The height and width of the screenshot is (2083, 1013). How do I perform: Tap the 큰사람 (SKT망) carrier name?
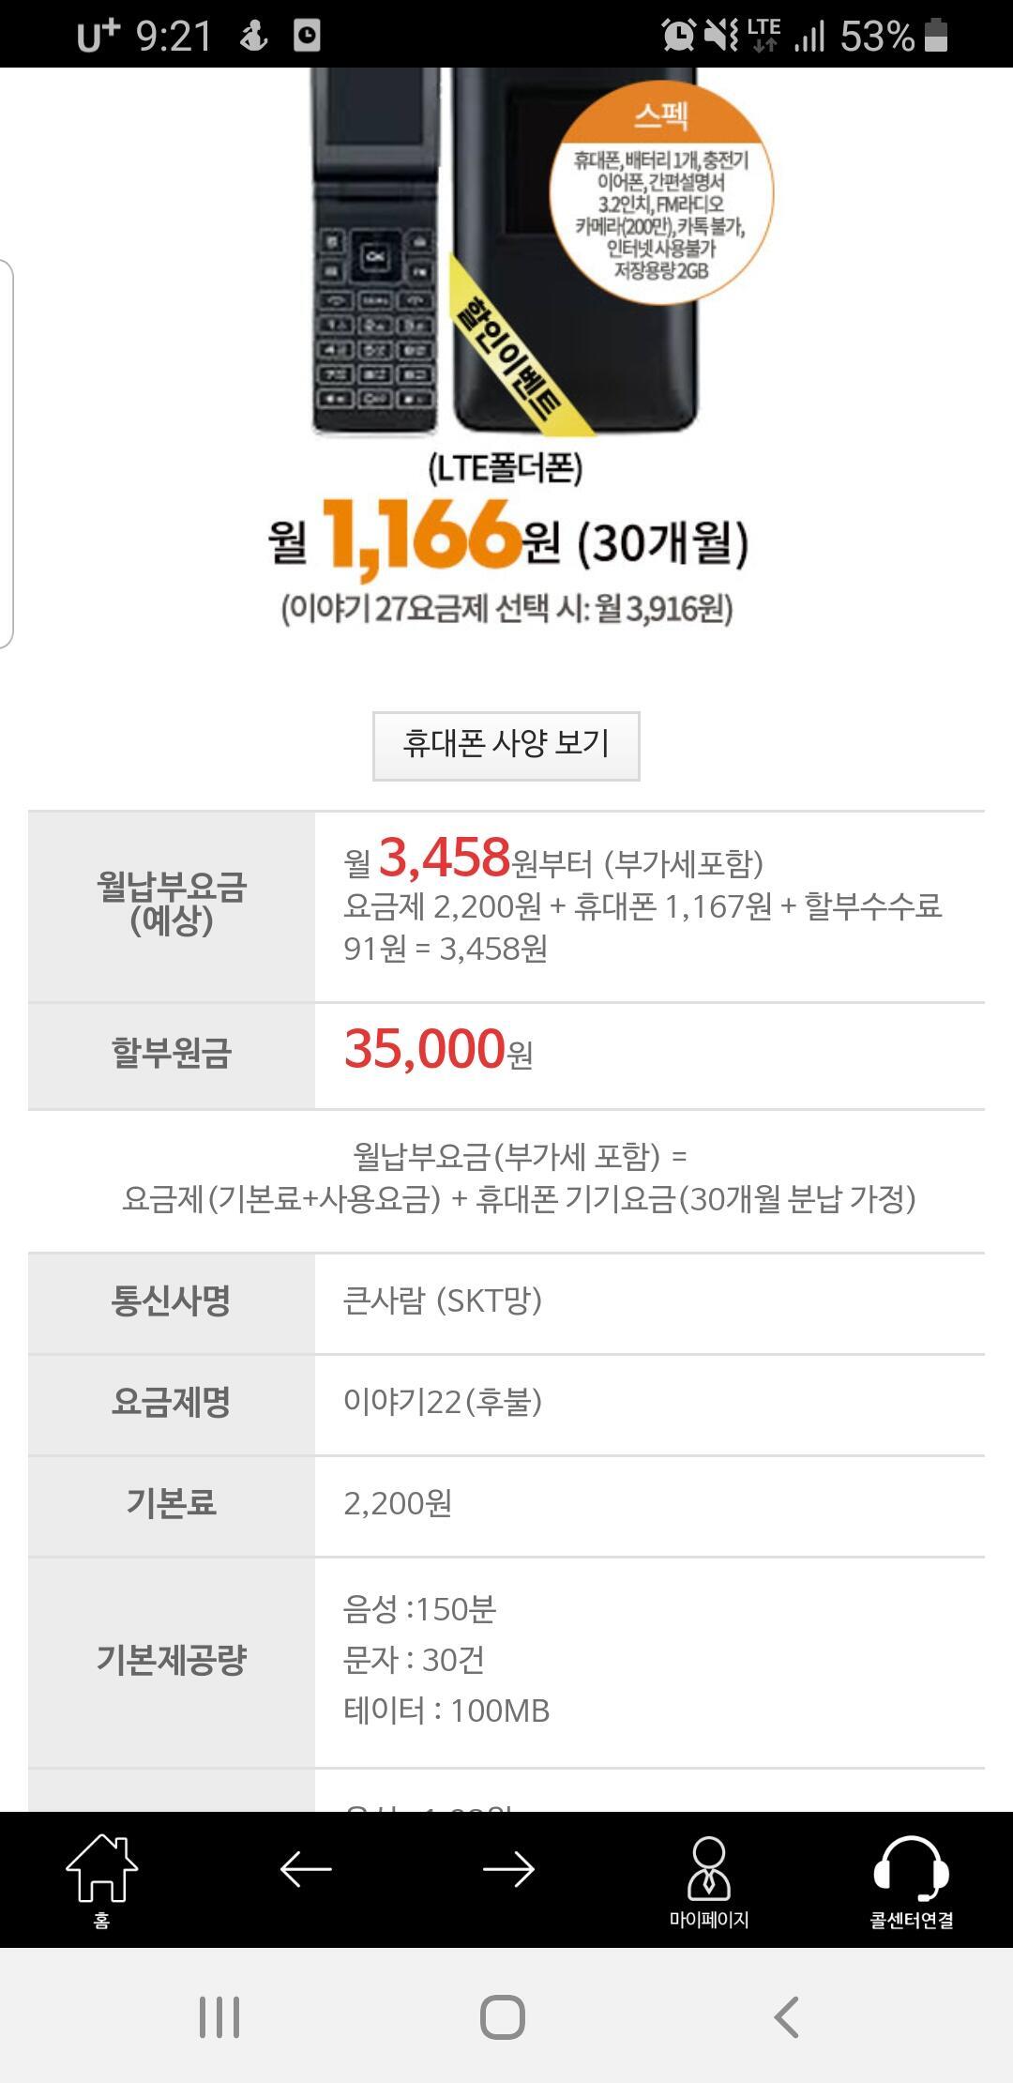coord(443,1300)
